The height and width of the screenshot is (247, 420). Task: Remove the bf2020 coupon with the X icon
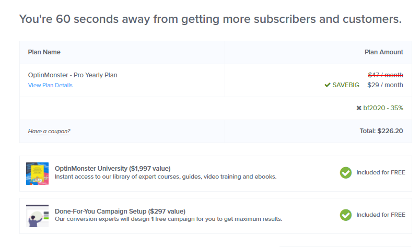(359, 108)
